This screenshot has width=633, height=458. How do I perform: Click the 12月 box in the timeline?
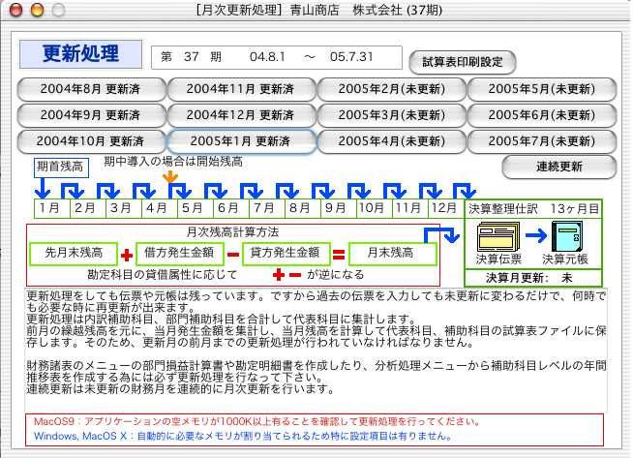pos(443,208)
